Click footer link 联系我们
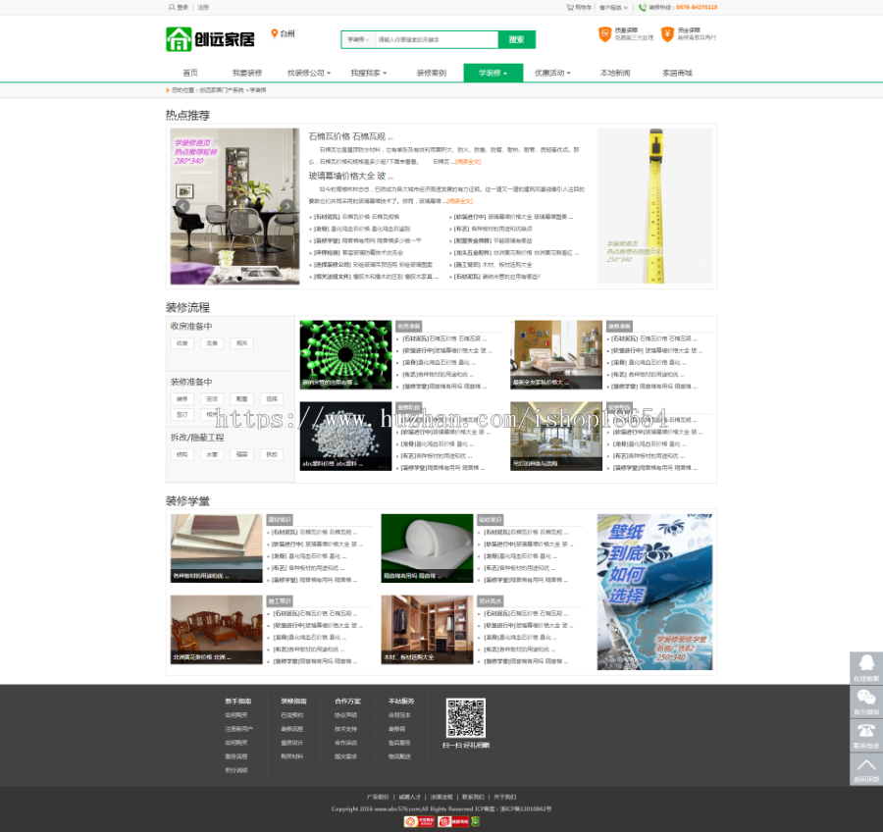Screen dimensions: 883x832 pos(473,797)
